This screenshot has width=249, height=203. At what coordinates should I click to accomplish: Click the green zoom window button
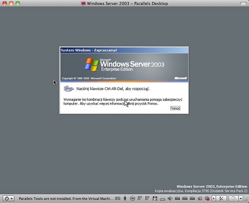click(18, 3)
